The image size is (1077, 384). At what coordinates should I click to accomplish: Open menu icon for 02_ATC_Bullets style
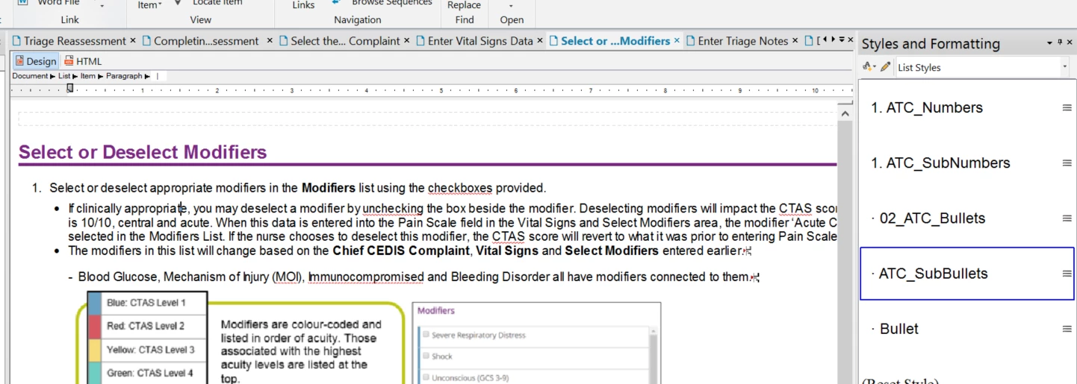point(1067,218)
